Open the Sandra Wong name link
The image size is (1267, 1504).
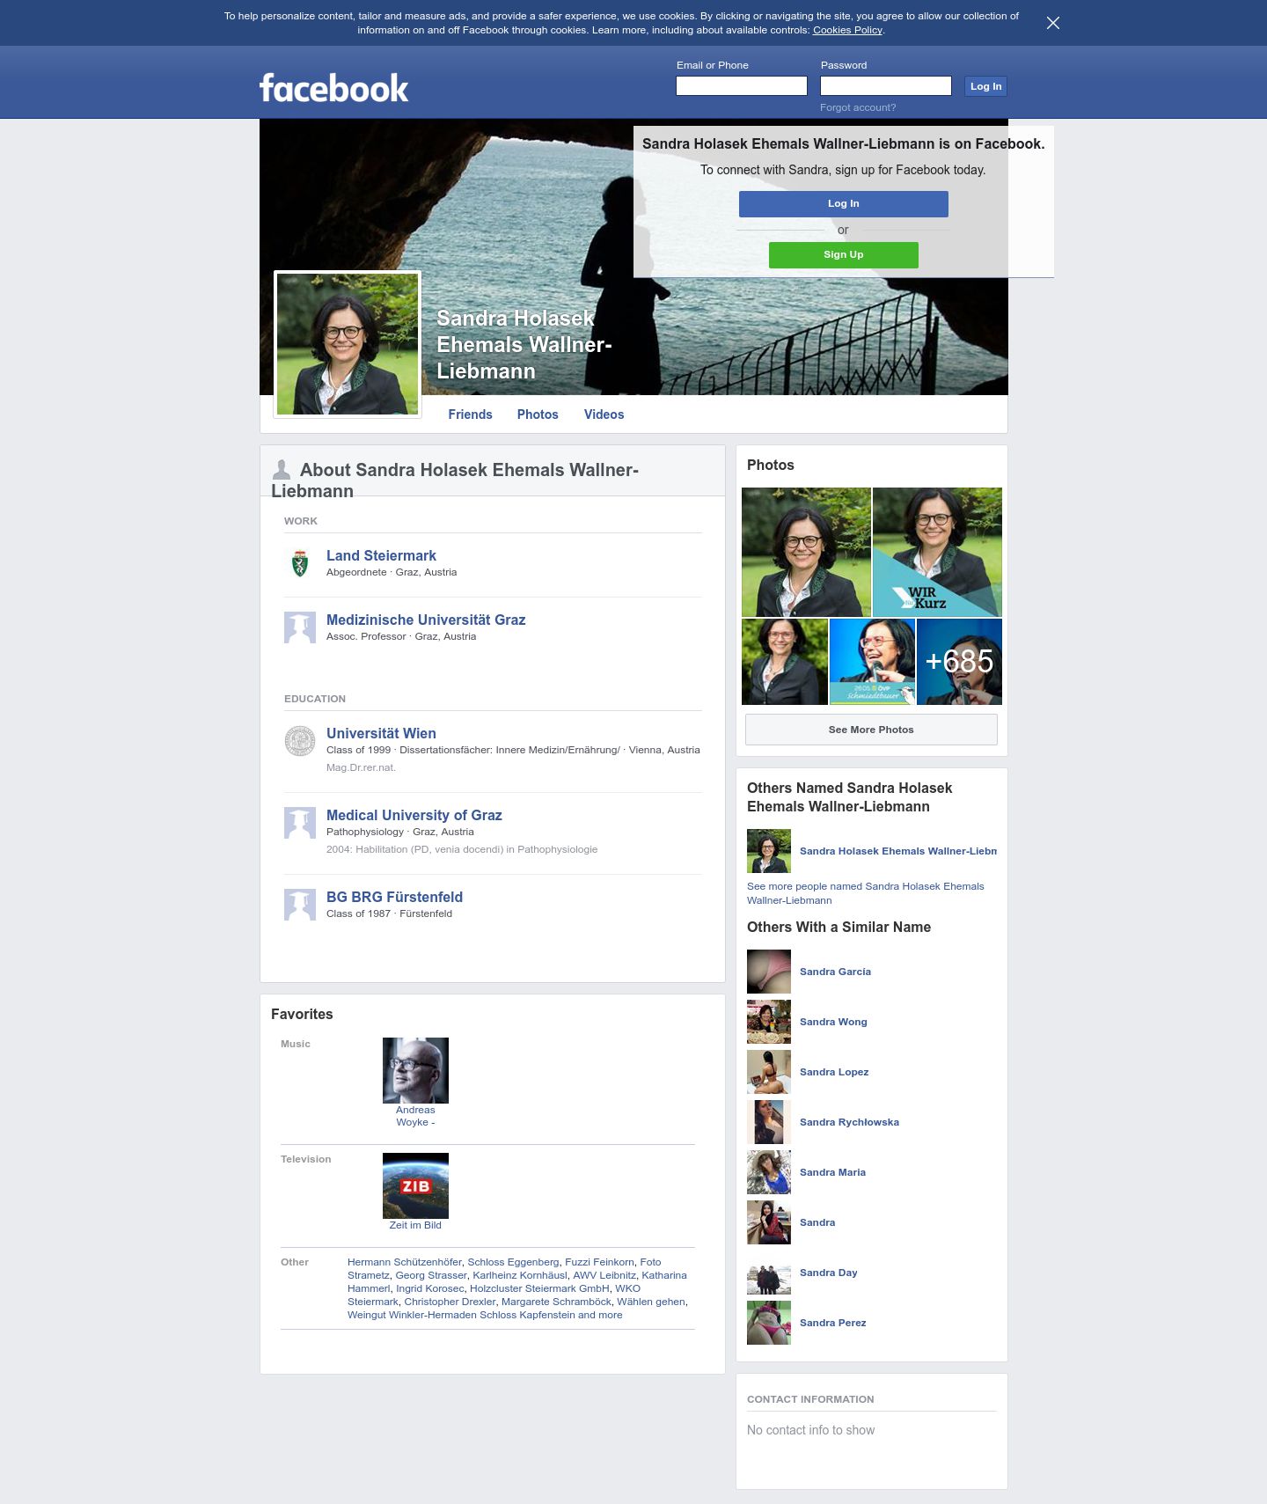[x=833, y=1022]
